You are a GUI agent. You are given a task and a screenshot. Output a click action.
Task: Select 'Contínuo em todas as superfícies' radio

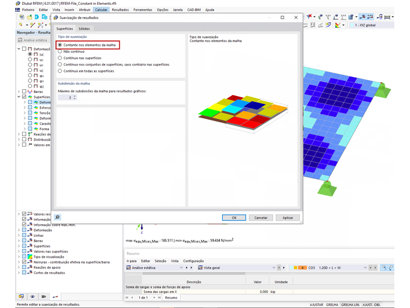click(x=60, y=71)
